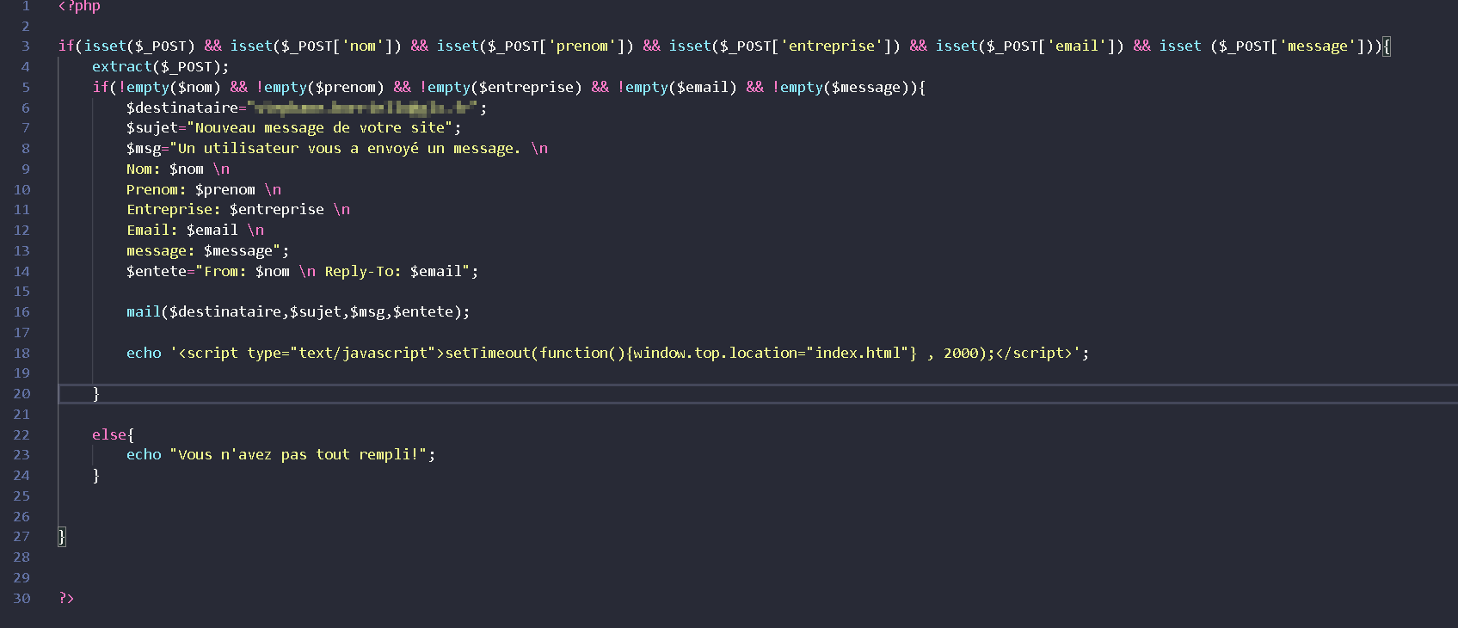Click $_POST['message'] in isset condition
1458x628 pixels.
[x=1292, y=46]
